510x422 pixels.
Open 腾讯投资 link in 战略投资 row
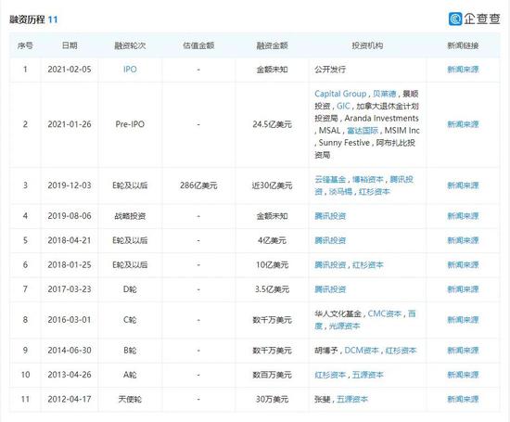(x=330, y=216)
